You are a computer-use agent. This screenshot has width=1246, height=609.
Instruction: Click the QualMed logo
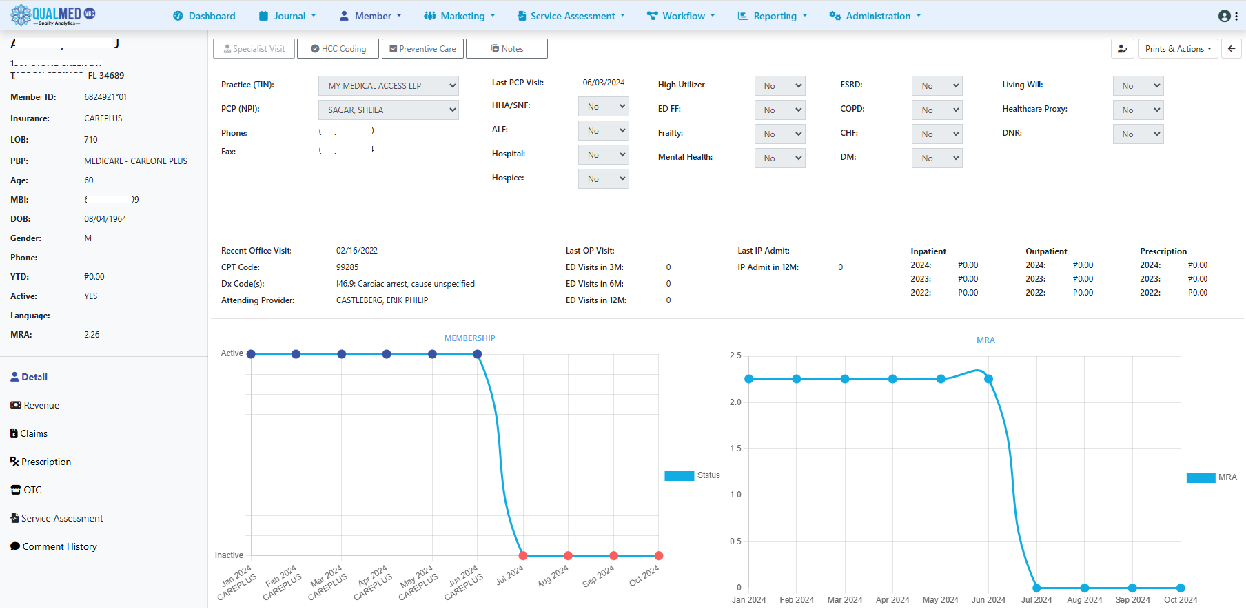(x=53, y=15)
